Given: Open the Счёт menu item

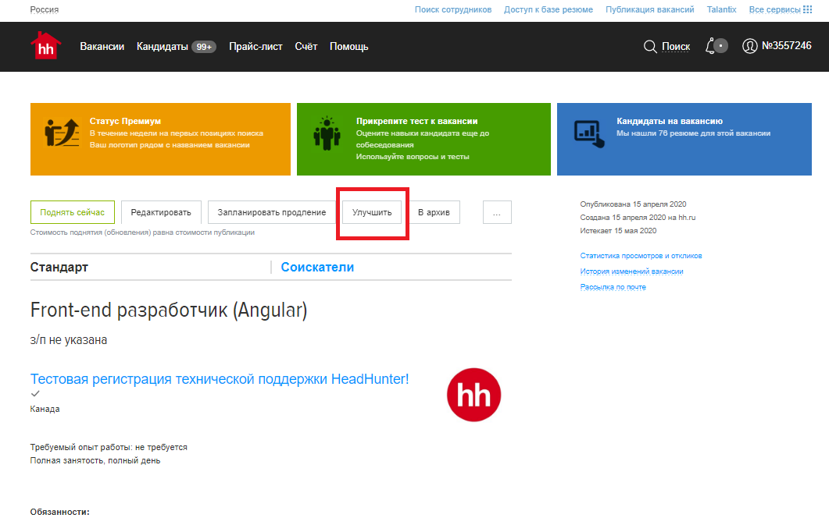Looking at the screenshot, I should click(306, 47).
